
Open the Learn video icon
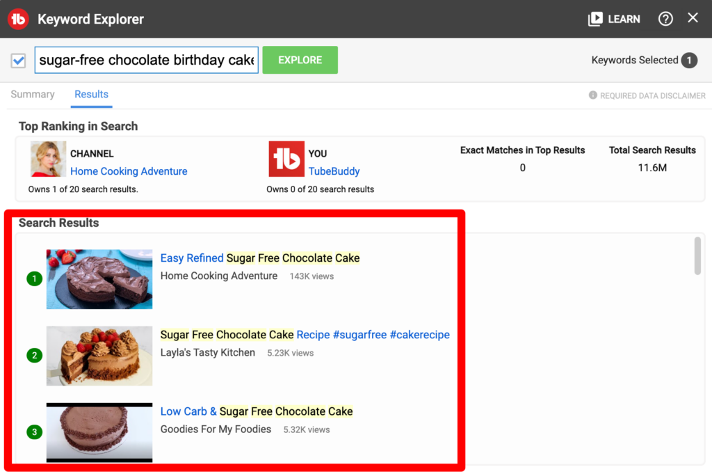[595, 19]
